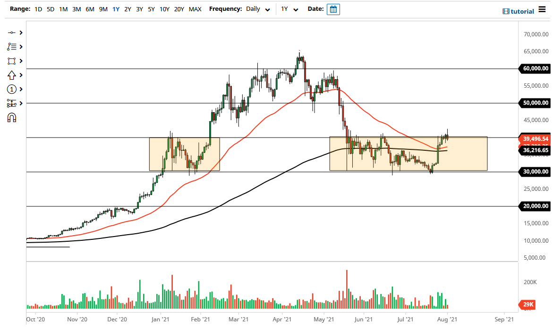Select the May–August highlighted consolidation rectangle
Screen dimensions: 553x327
tap(408, 154)
